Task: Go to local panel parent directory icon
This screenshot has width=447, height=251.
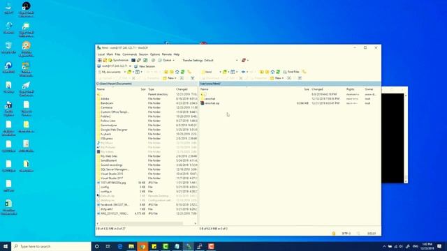Action: (166, 72)
